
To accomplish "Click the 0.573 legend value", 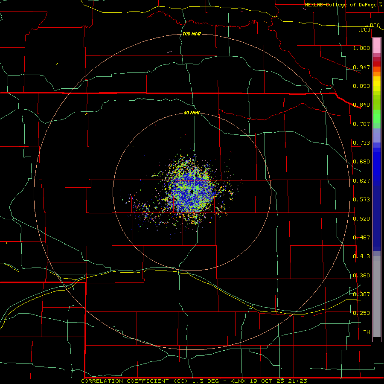I will coord(361,200).
